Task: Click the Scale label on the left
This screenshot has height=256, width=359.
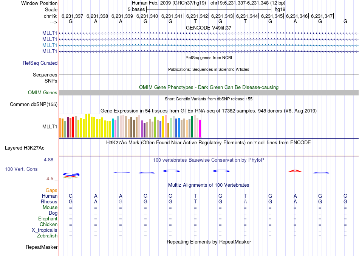Action: click(x=51, y=9)
